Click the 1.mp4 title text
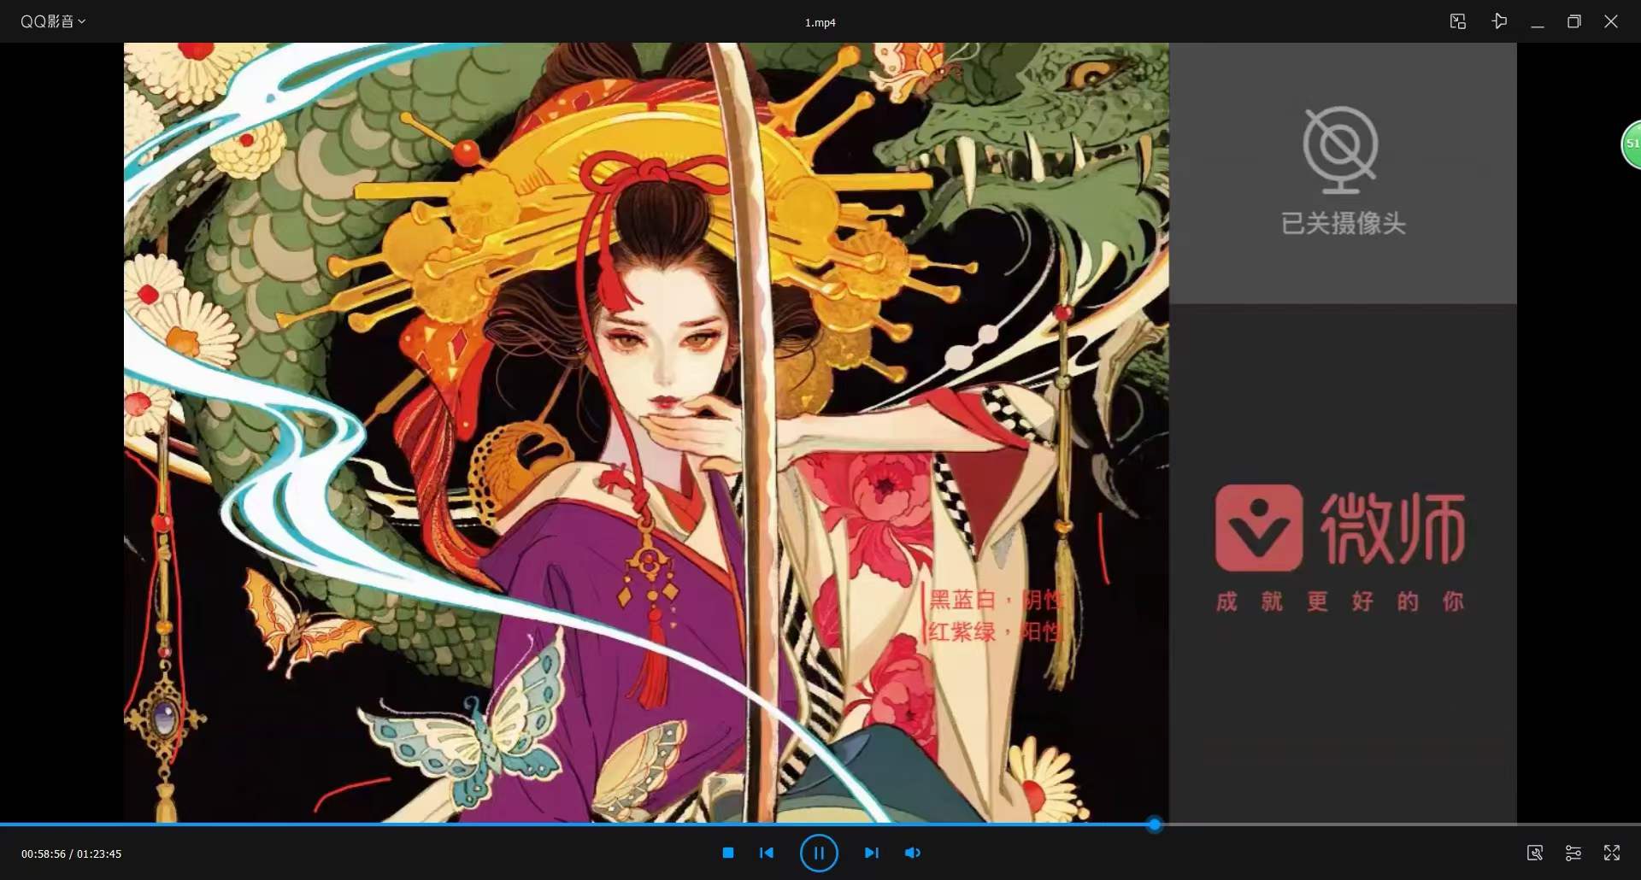This screenshot has width=1641, height=880. (820, 23)
